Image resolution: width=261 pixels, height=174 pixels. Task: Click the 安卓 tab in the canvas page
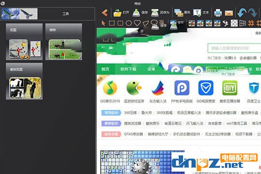pos(151,69)
